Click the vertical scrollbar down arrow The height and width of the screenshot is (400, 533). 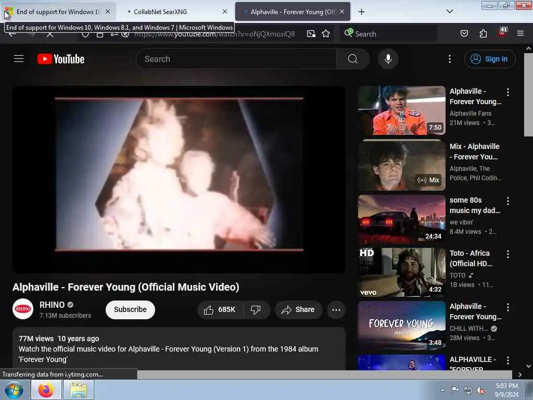529,366
